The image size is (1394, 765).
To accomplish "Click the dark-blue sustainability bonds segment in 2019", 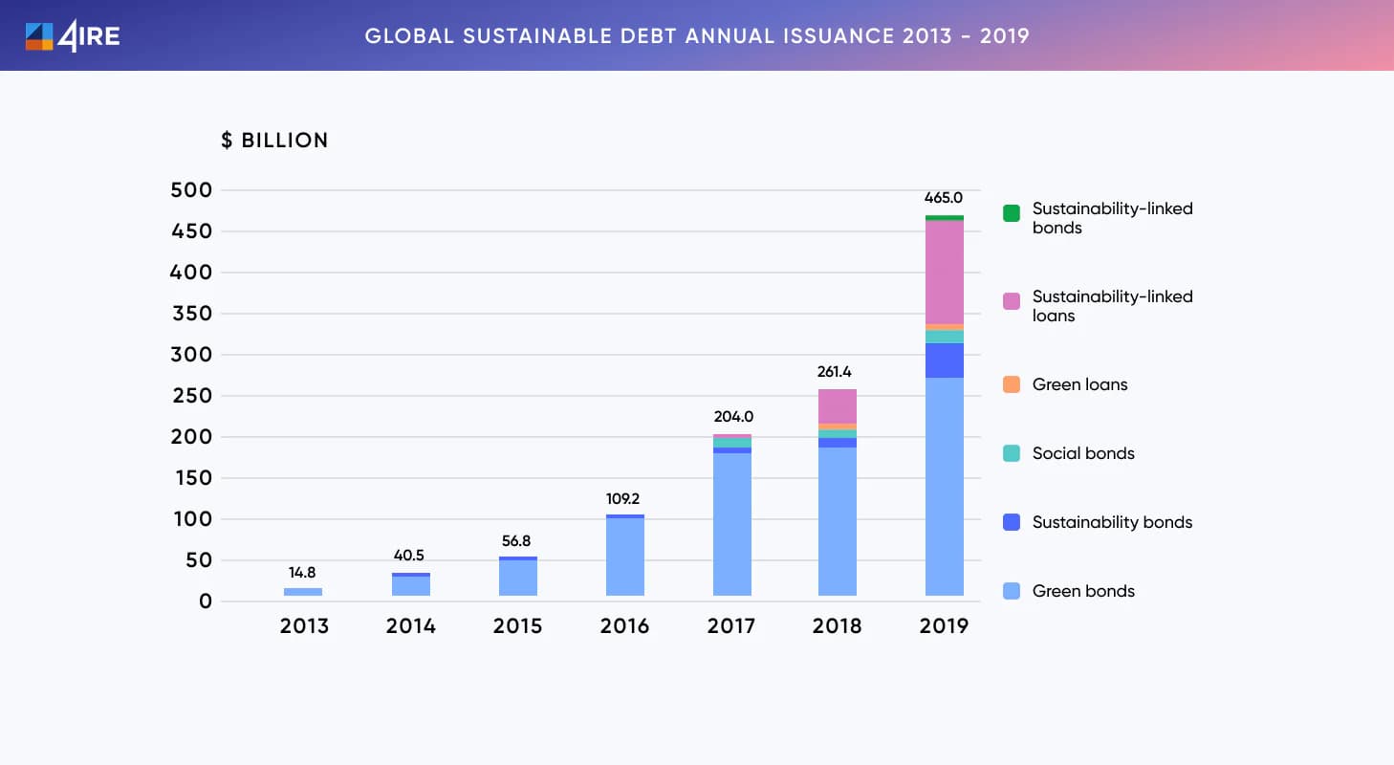I will coord(945,361).
